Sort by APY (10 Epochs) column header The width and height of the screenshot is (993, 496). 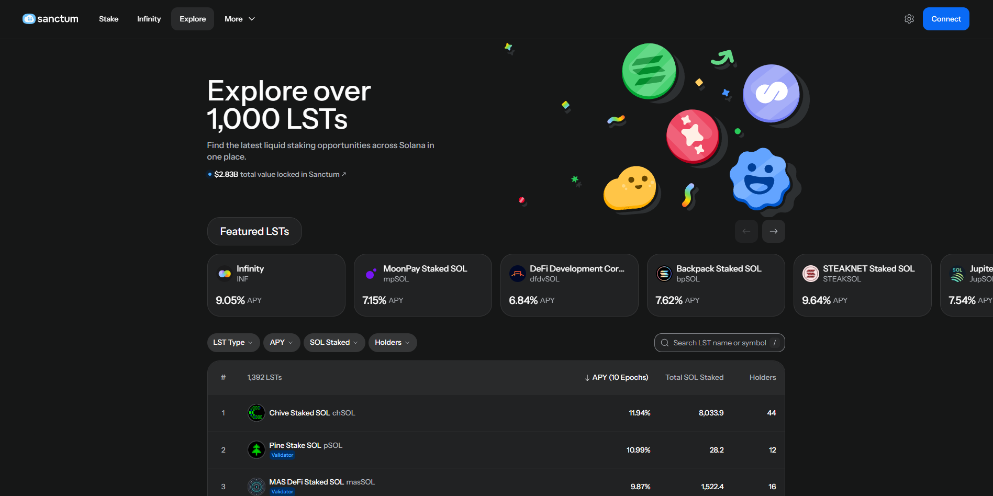[617, 377]
